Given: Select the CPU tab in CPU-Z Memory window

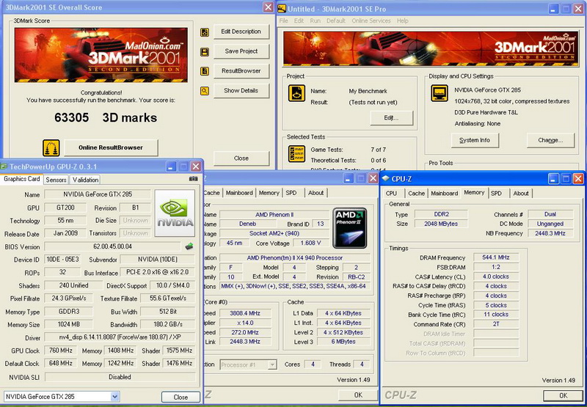Looking at the screenshot, I should tap(391, 194).
